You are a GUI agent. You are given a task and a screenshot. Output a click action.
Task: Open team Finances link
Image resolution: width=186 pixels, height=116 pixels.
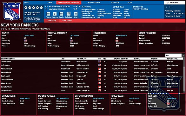pyautogui.click(x=101, y=10)
